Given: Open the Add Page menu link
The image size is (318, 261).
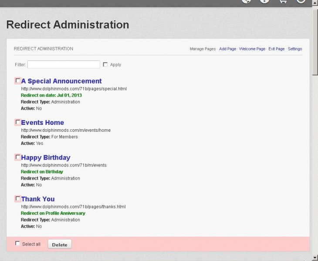Looking at the screenshot, I should pos(227,49).
